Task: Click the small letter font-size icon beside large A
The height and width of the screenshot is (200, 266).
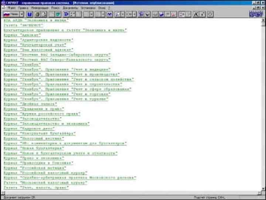Action: click(x=202, y=14)
